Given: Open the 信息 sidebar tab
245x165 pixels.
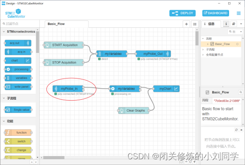Looking at the screenshot, I should 211,24.
